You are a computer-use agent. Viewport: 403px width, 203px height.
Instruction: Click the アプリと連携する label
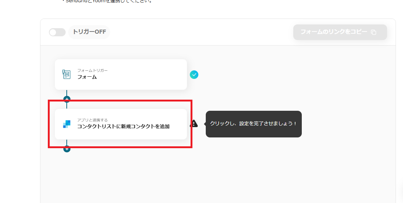click(x=93, y=120)
